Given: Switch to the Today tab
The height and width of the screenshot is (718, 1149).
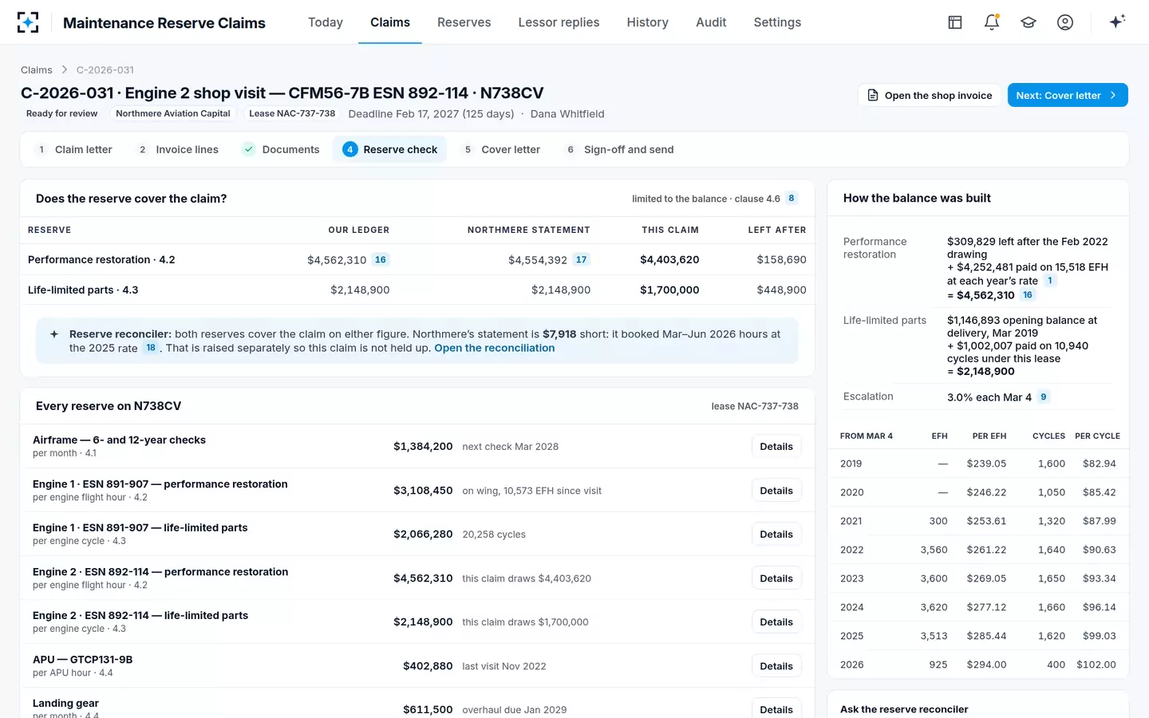Looking at the screenshot, I should pos(326,22).
